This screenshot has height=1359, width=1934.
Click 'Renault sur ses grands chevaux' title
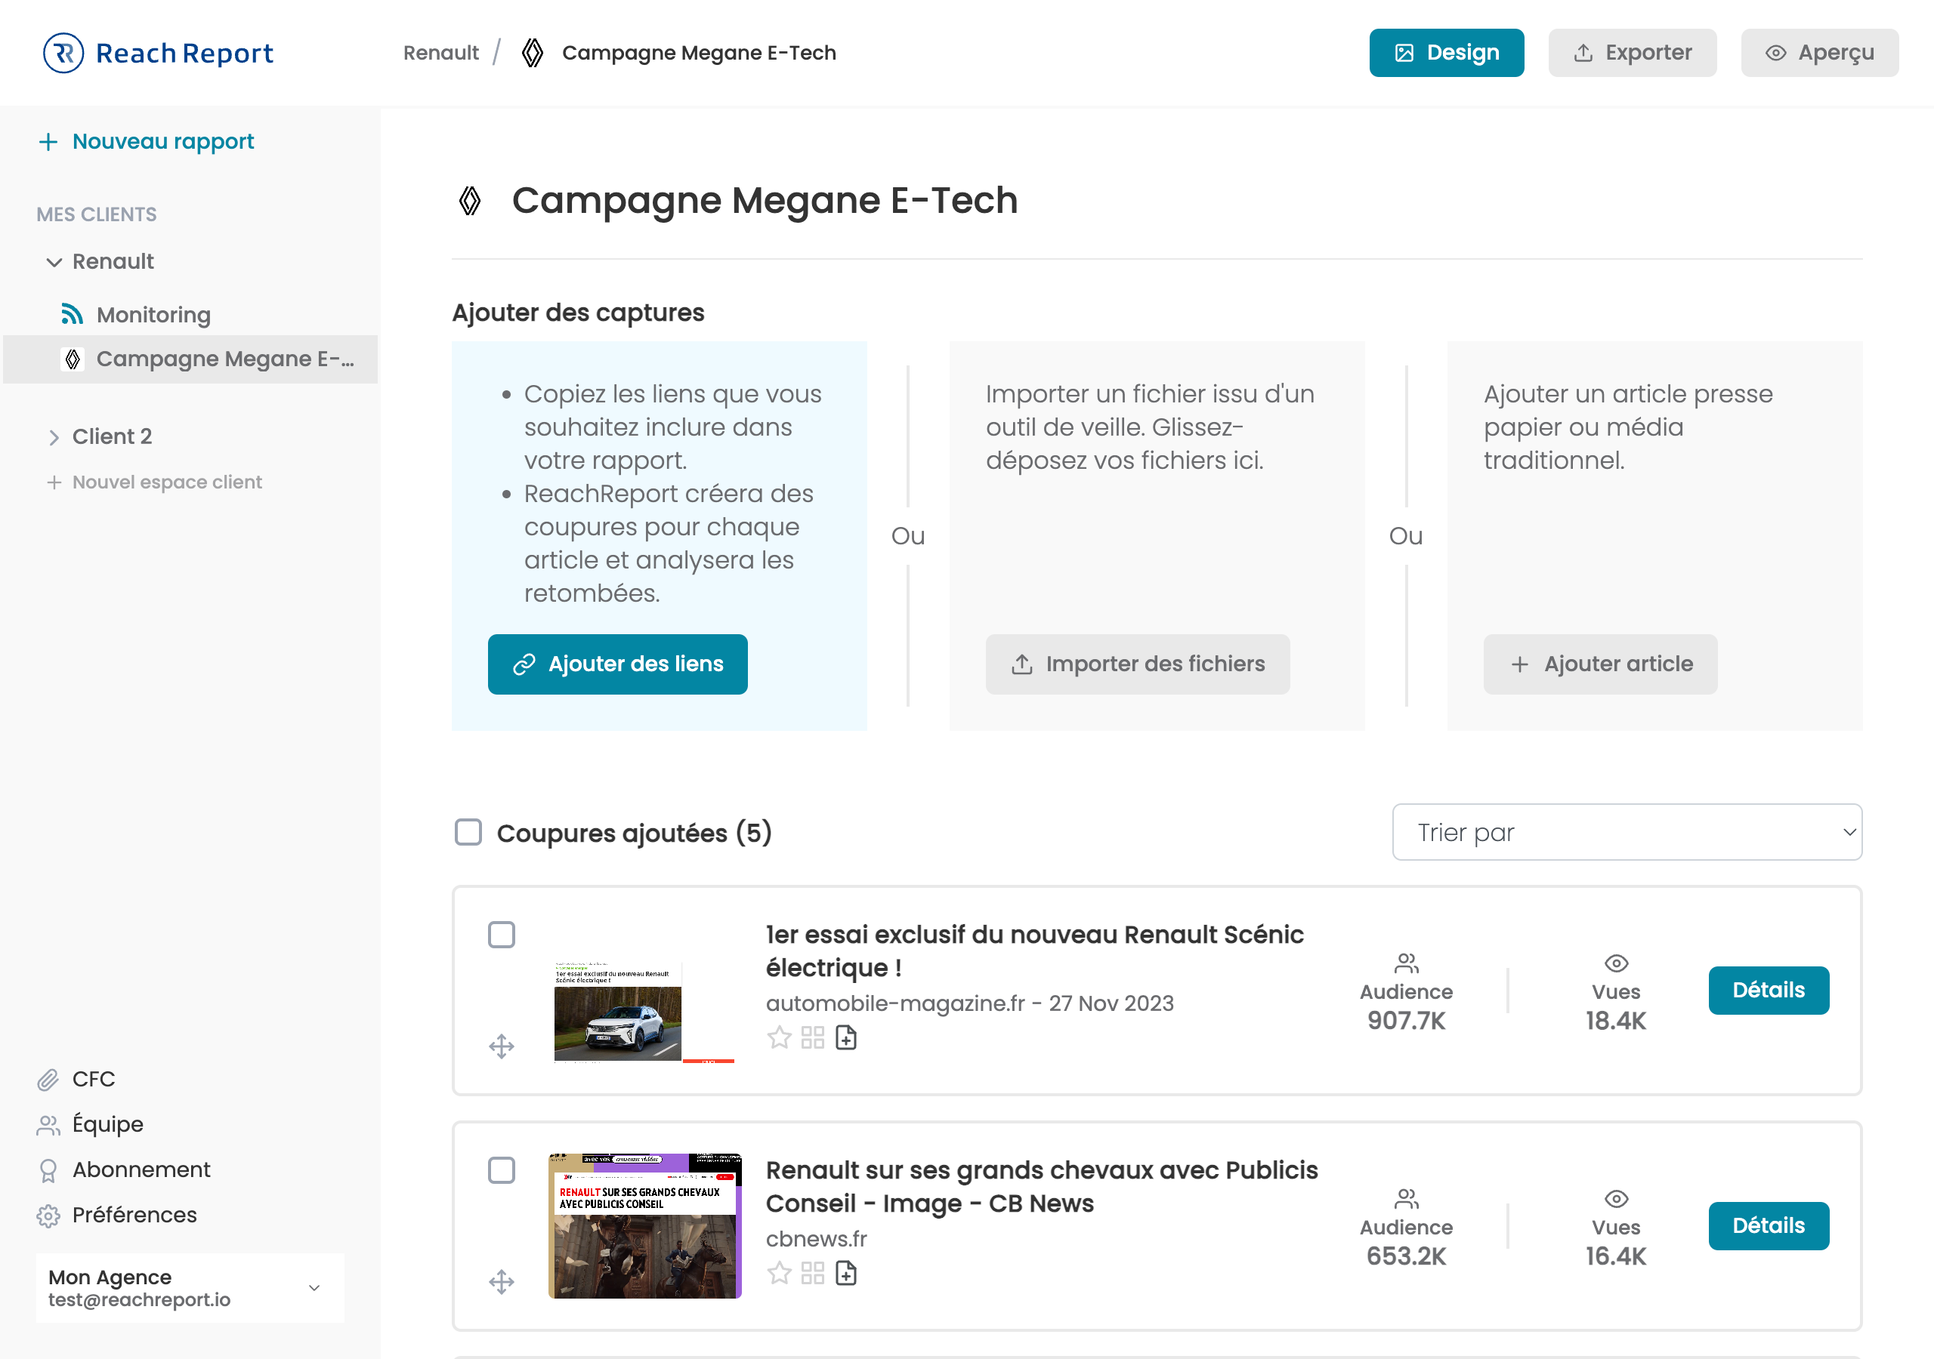click(1042, 1186)
